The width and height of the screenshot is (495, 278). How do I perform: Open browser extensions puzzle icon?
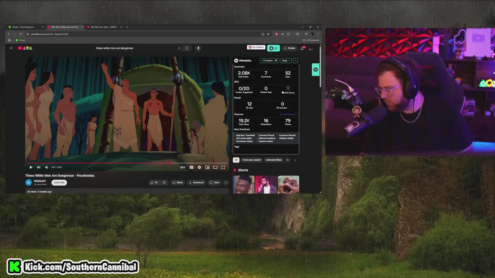click(288, 34)
